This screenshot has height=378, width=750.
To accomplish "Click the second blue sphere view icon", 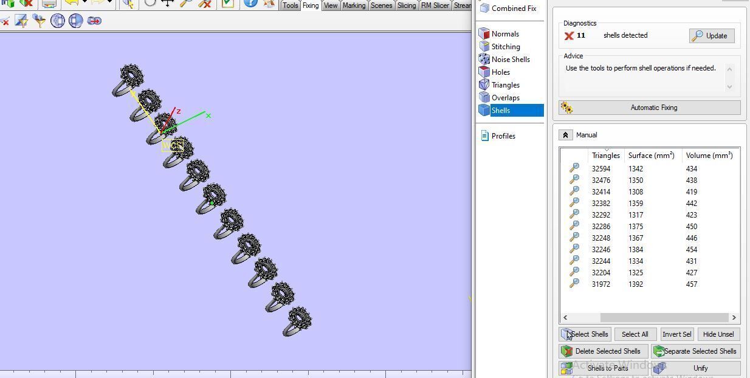I will [x=76, y=21].
